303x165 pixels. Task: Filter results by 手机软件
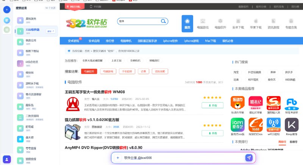pos(127,72)
